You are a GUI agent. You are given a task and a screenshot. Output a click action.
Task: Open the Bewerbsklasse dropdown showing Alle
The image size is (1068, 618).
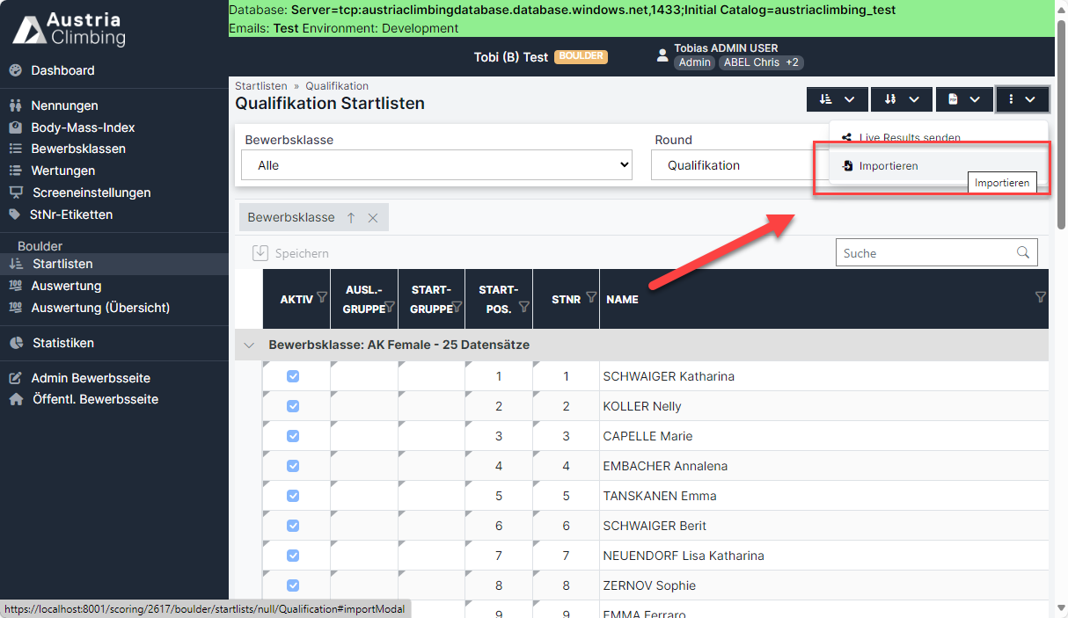point(436,165)
